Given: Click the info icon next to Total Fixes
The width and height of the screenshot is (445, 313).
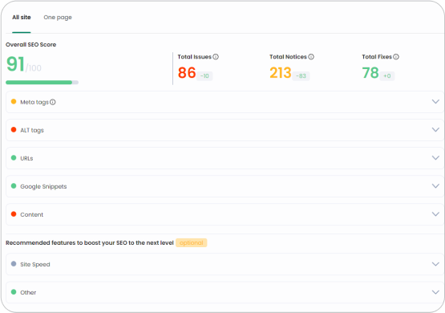Looking at the screenshot, I should [396, 57].
